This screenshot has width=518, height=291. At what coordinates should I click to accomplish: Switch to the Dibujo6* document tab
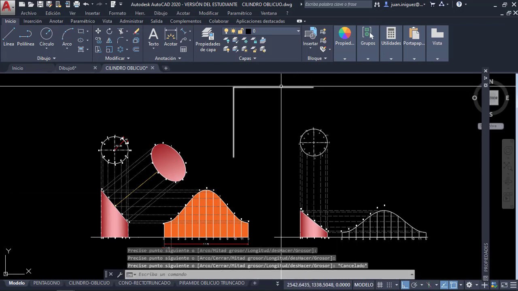pyautogui.click(x=68, y=68)
